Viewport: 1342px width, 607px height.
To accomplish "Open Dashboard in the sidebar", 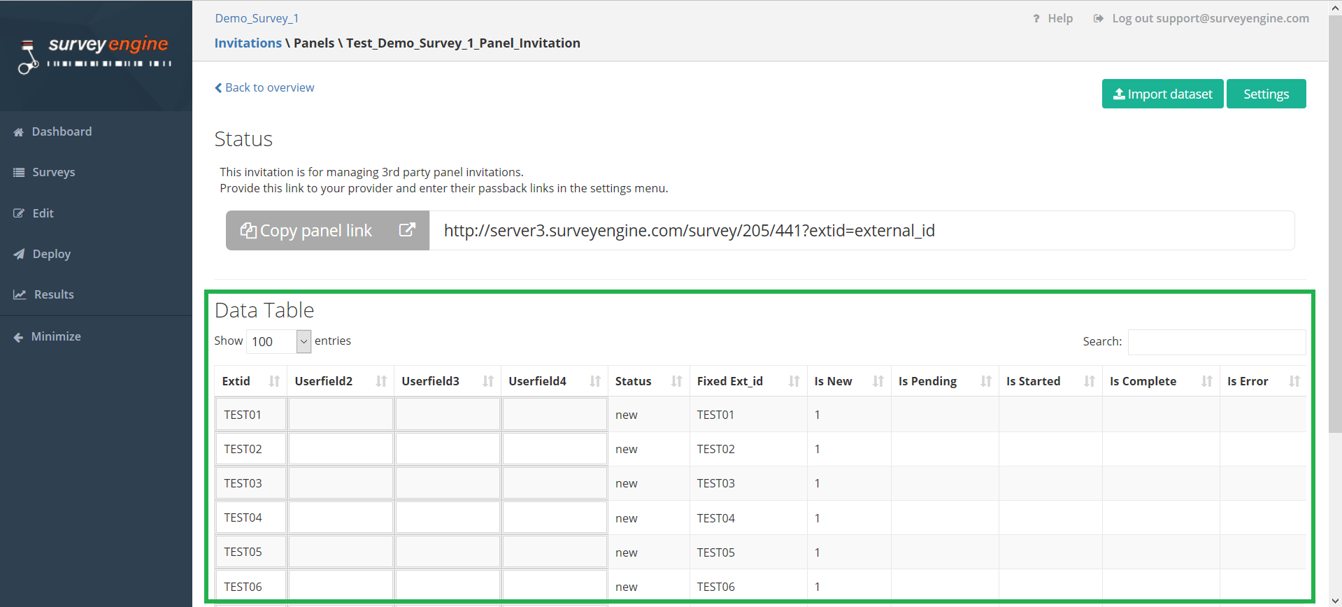I will coord(62,131).
